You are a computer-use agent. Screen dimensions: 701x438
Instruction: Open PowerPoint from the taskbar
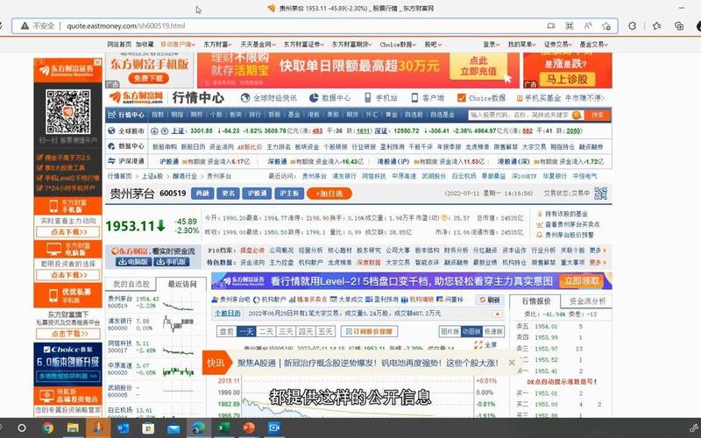click(x=249, y=427)
